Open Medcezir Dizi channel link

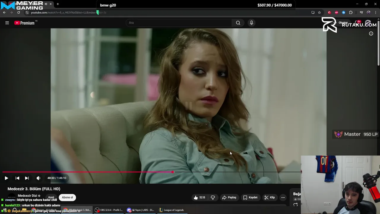click(27, 196)
